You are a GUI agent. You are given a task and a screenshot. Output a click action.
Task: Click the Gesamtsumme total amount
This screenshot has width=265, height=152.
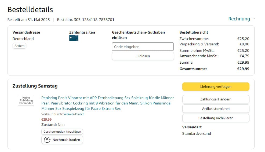243,69
